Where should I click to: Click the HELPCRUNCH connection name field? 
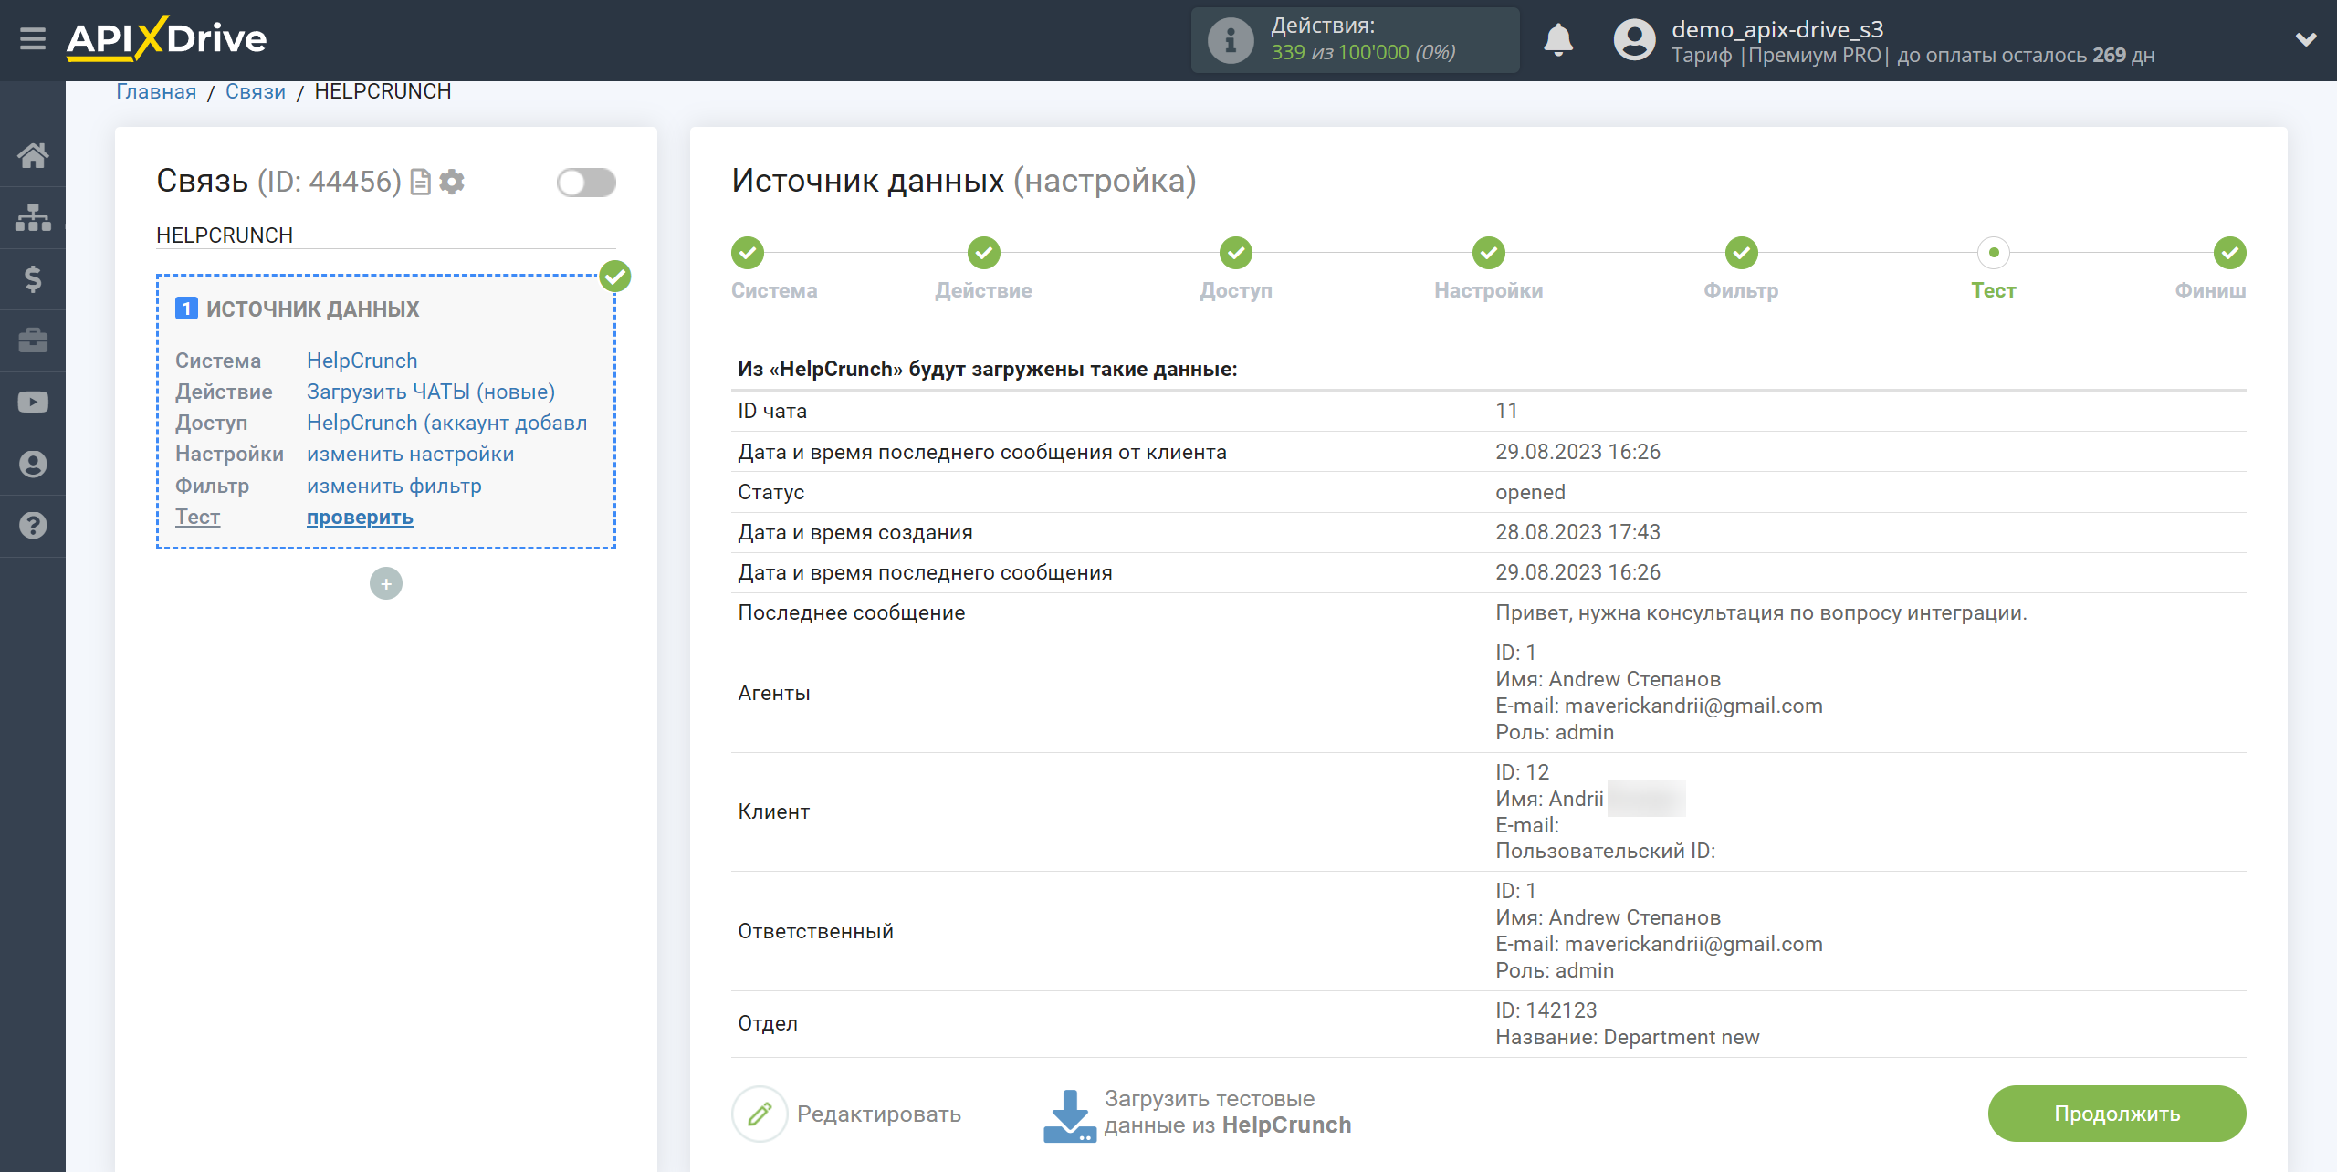385,235
